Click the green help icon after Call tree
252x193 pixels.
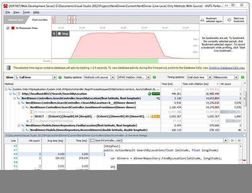tap(60, 77)
